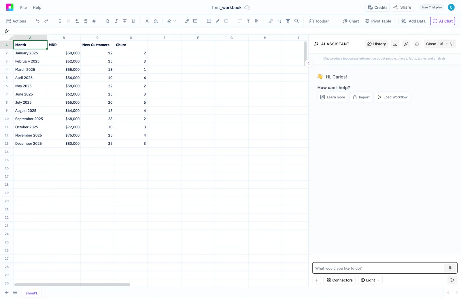Increase decimal places in the toolbar

pyautogui.click(x=86, y=21)
